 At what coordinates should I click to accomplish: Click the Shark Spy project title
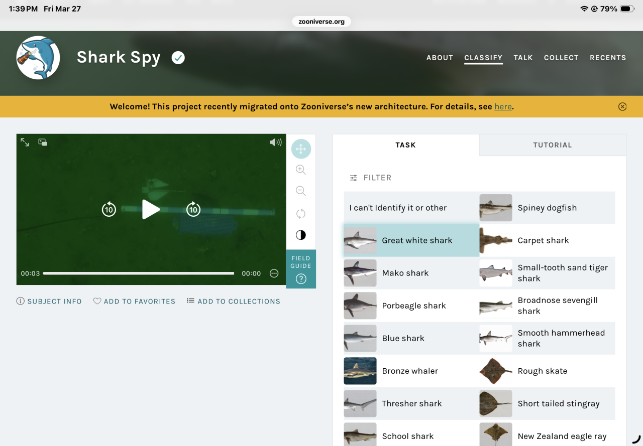pyautogui.click(x=119, y=58)
